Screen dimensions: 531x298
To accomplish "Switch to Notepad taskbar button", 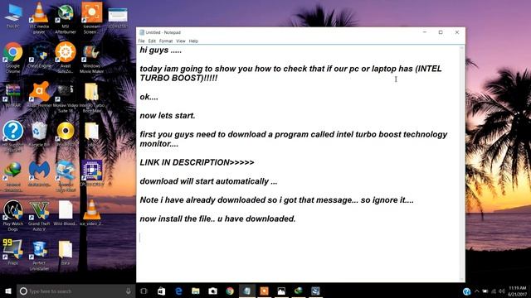I will click(247, 291).
